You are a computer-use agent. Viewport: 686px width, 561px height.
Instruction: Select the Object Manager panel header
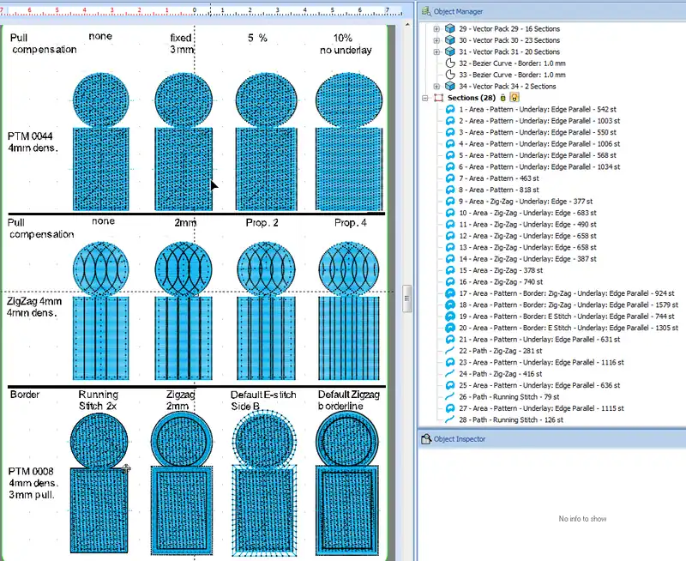(x=458, y=11)
